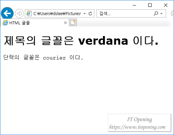Open the search provider dropdown arrow
Viewport: 174px width, 135px height.
[162, 14]
